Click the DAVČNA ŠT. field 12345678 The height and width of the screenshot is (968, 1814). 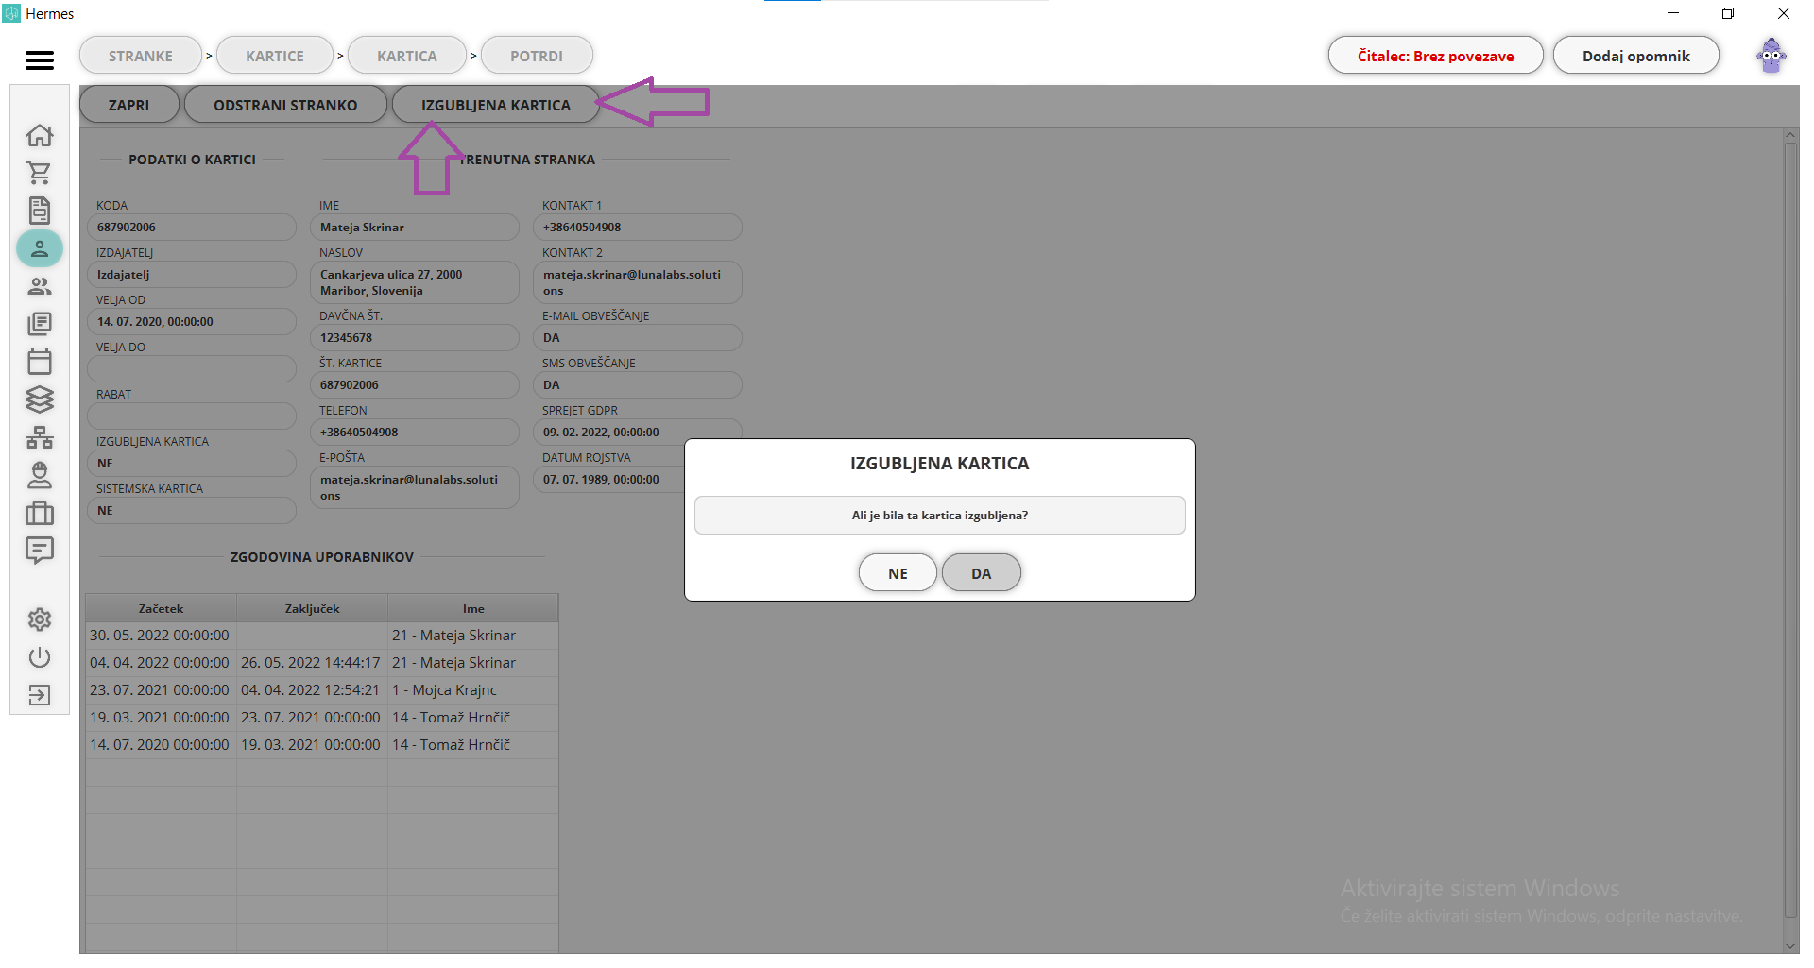coord(415,338)
